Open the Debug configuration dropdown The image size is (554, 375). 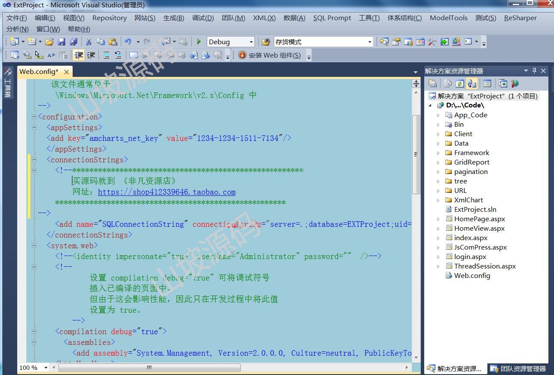point(251,42)
